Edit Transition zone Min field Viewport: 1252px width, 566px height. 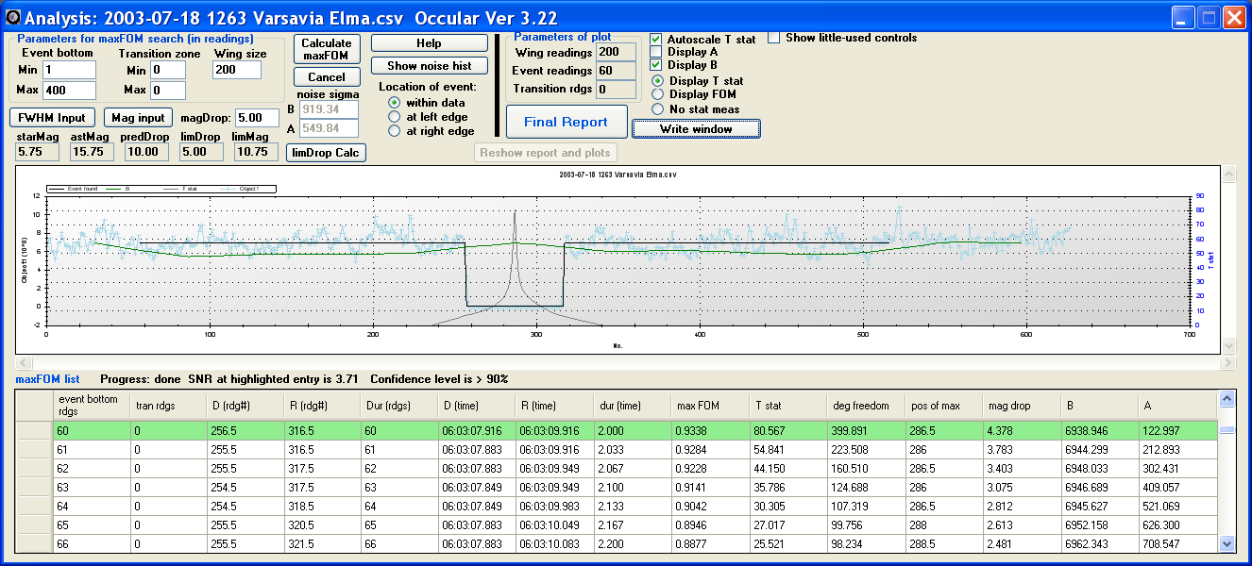[168, 70]
